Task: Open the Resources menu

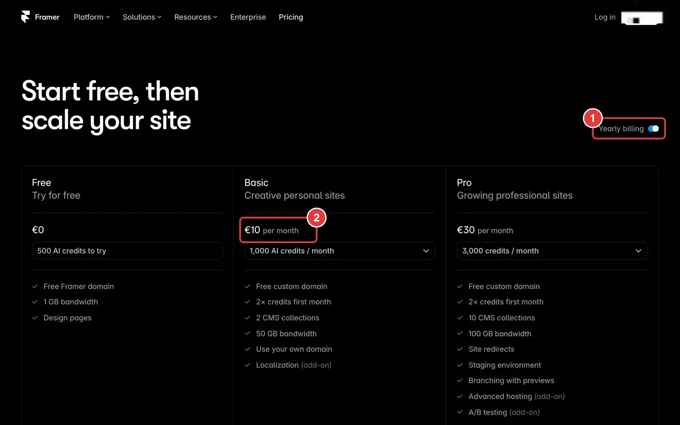Action: (195, 17)
